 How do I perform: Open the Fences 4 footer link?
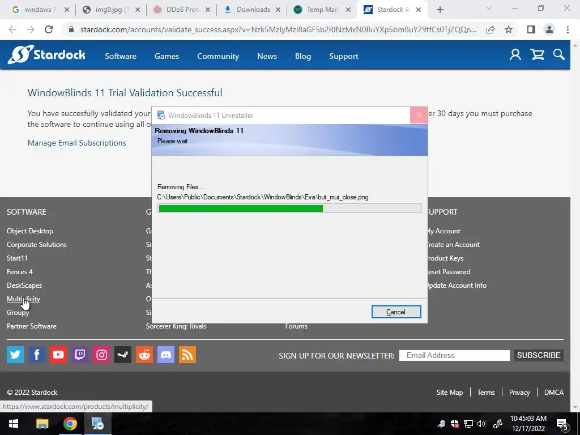click(x=20, y=271)
